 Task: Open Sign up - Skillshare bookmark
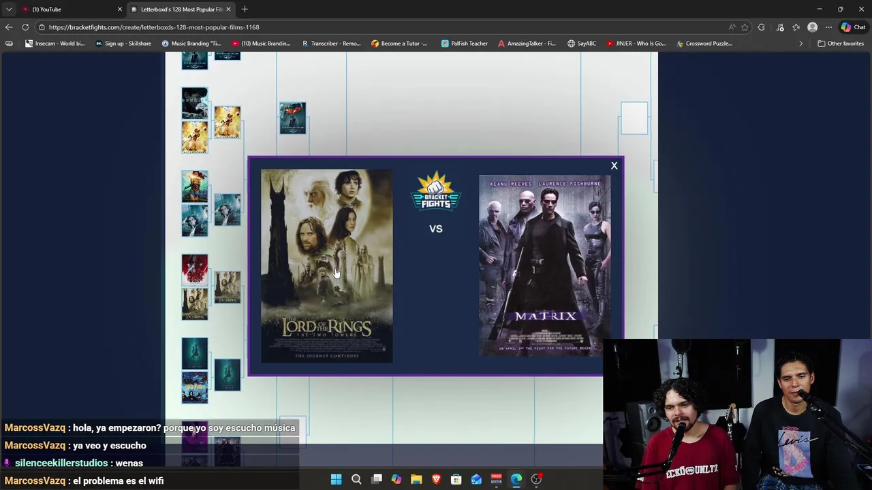coord(123,44)
